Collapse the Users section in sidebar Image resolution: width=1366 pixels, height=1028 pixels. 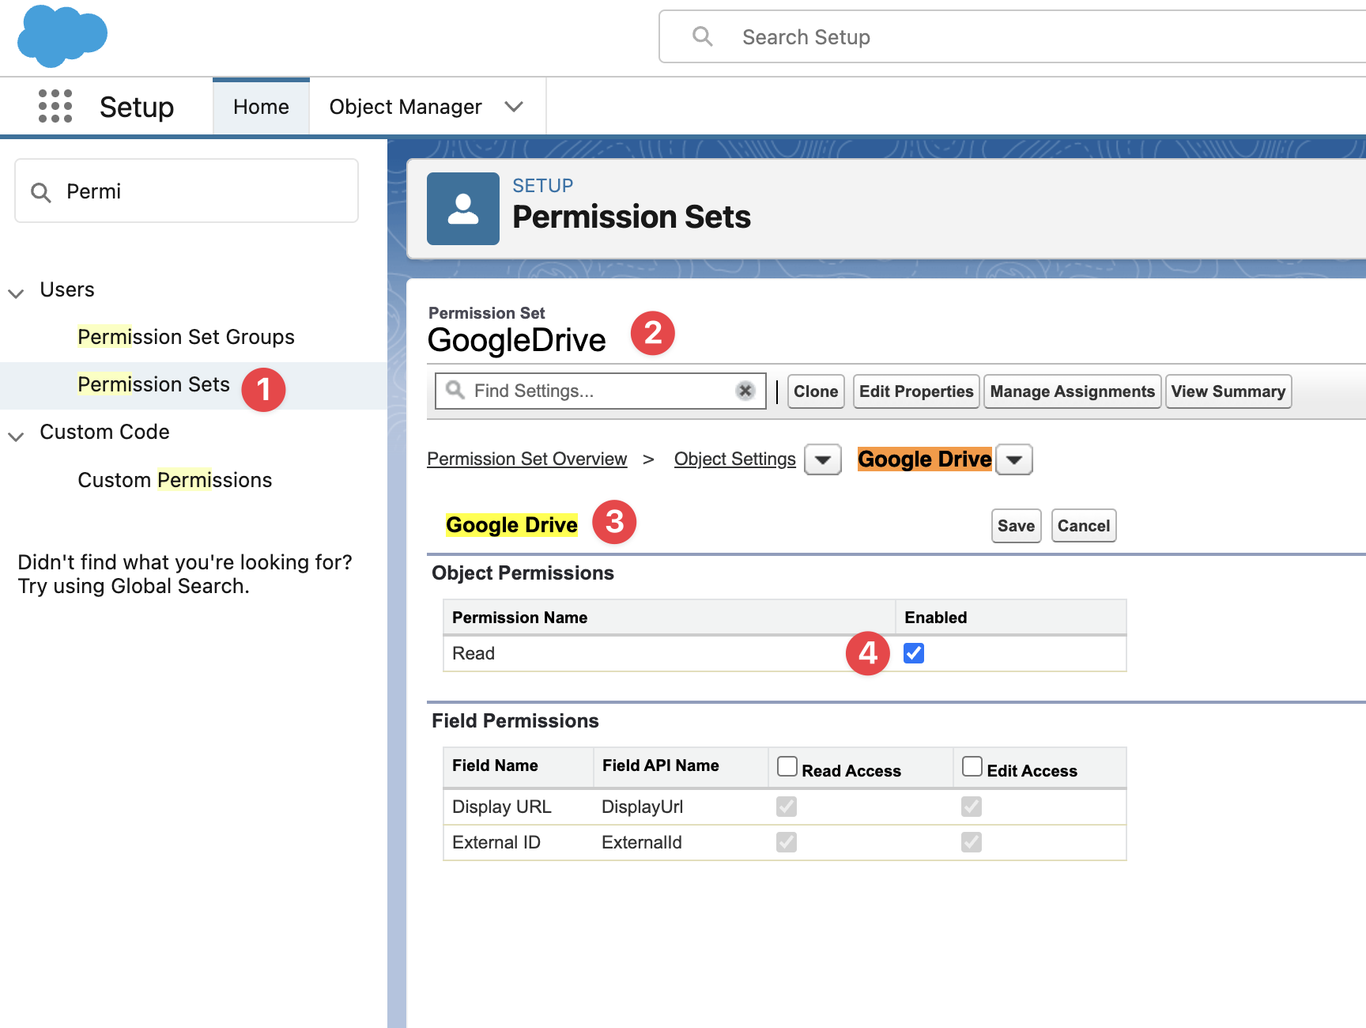point(16,293)
